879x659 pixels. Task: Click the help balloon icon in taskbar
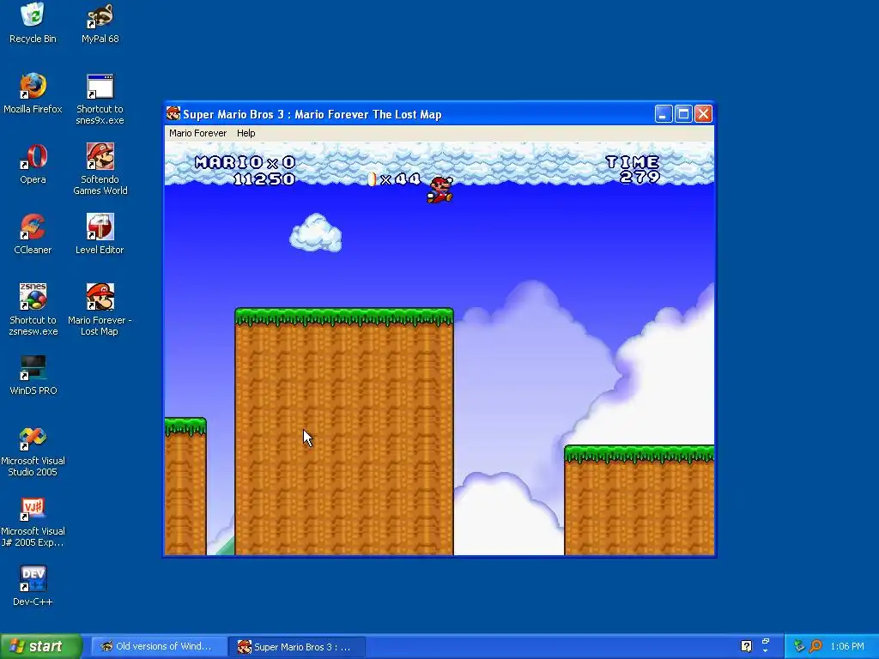point(746,646)
